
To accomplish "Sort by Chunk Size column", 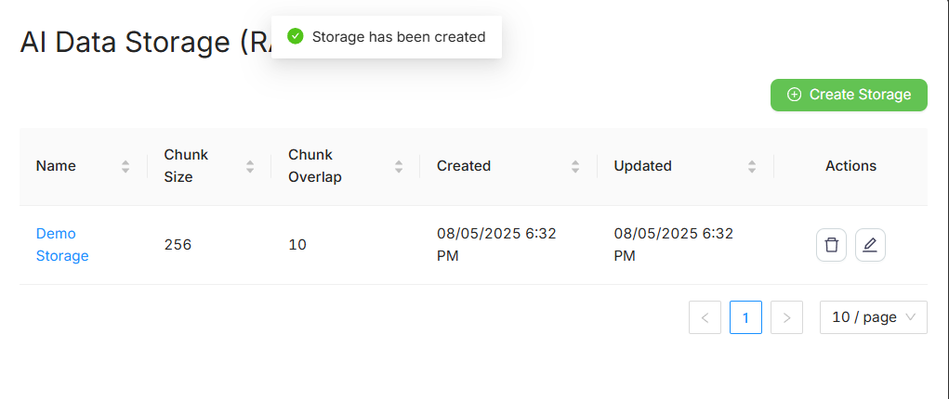I will [x=250, y=166].
